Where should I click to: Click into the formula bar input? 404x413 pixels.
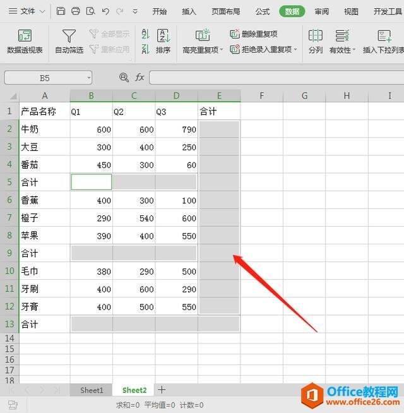[x=276, y=78]
